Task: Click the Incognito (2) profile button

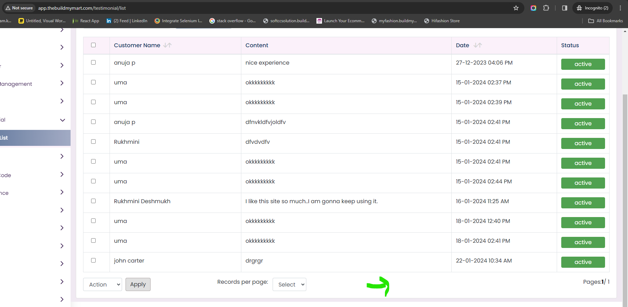Action: pyautogui.click(x=593, y=8)
